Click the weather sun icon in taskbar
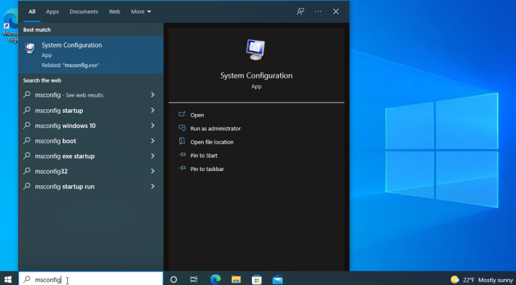The width and height of the screenshot is (516, 285). point(455,280)
